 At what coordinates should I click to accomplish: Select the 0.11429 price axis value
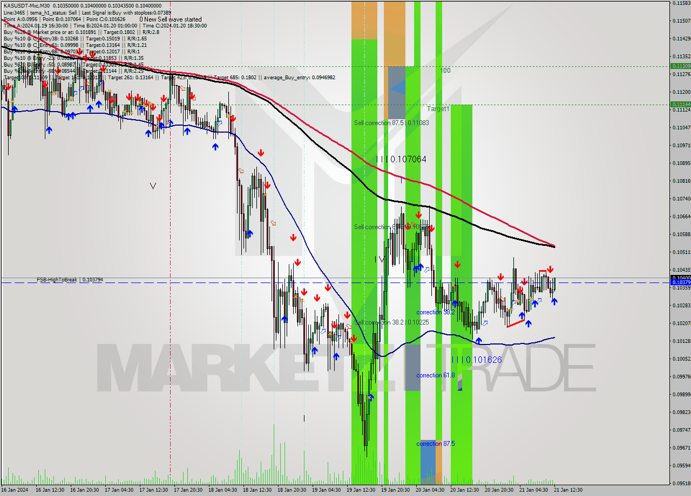pyautogui.click(x=681, y=38)
